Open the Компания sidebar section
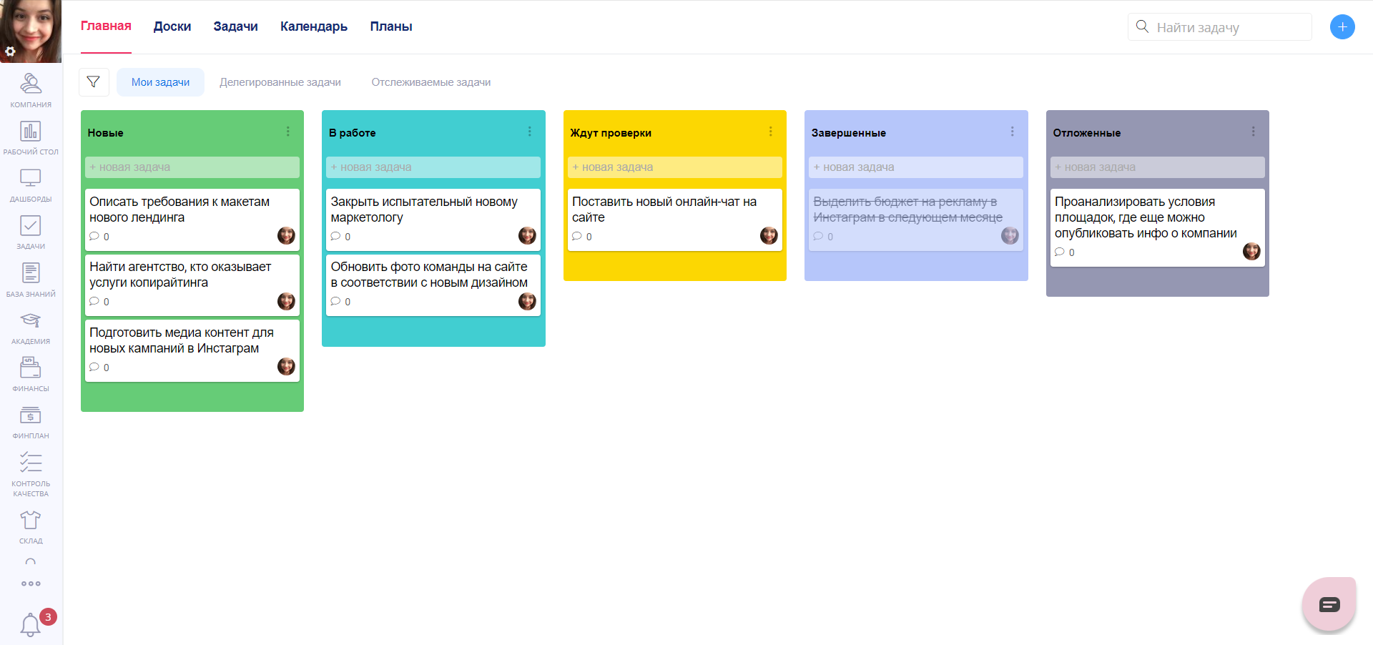 click(31, 90)
